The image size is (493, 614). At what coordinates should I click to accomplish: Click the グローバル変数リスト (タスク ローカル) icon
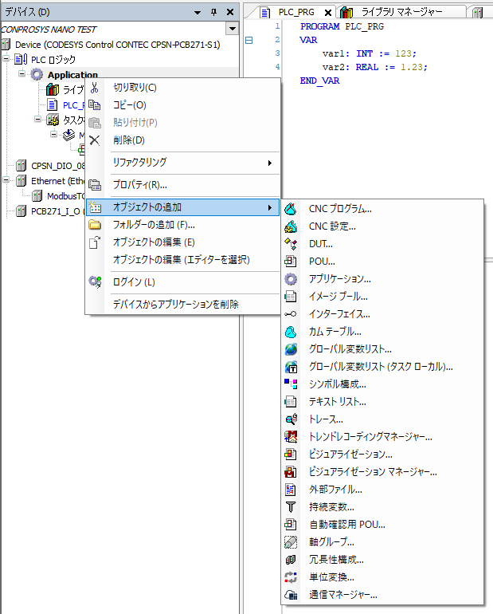[291, 367]
